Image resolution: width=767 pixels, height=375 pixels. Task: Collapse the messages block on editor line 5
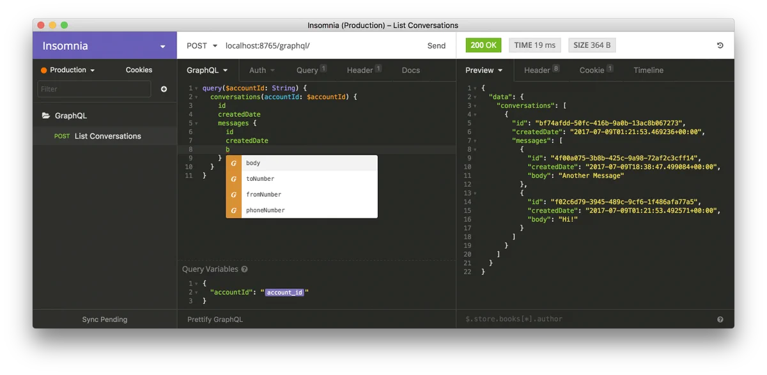coord(196,123)
